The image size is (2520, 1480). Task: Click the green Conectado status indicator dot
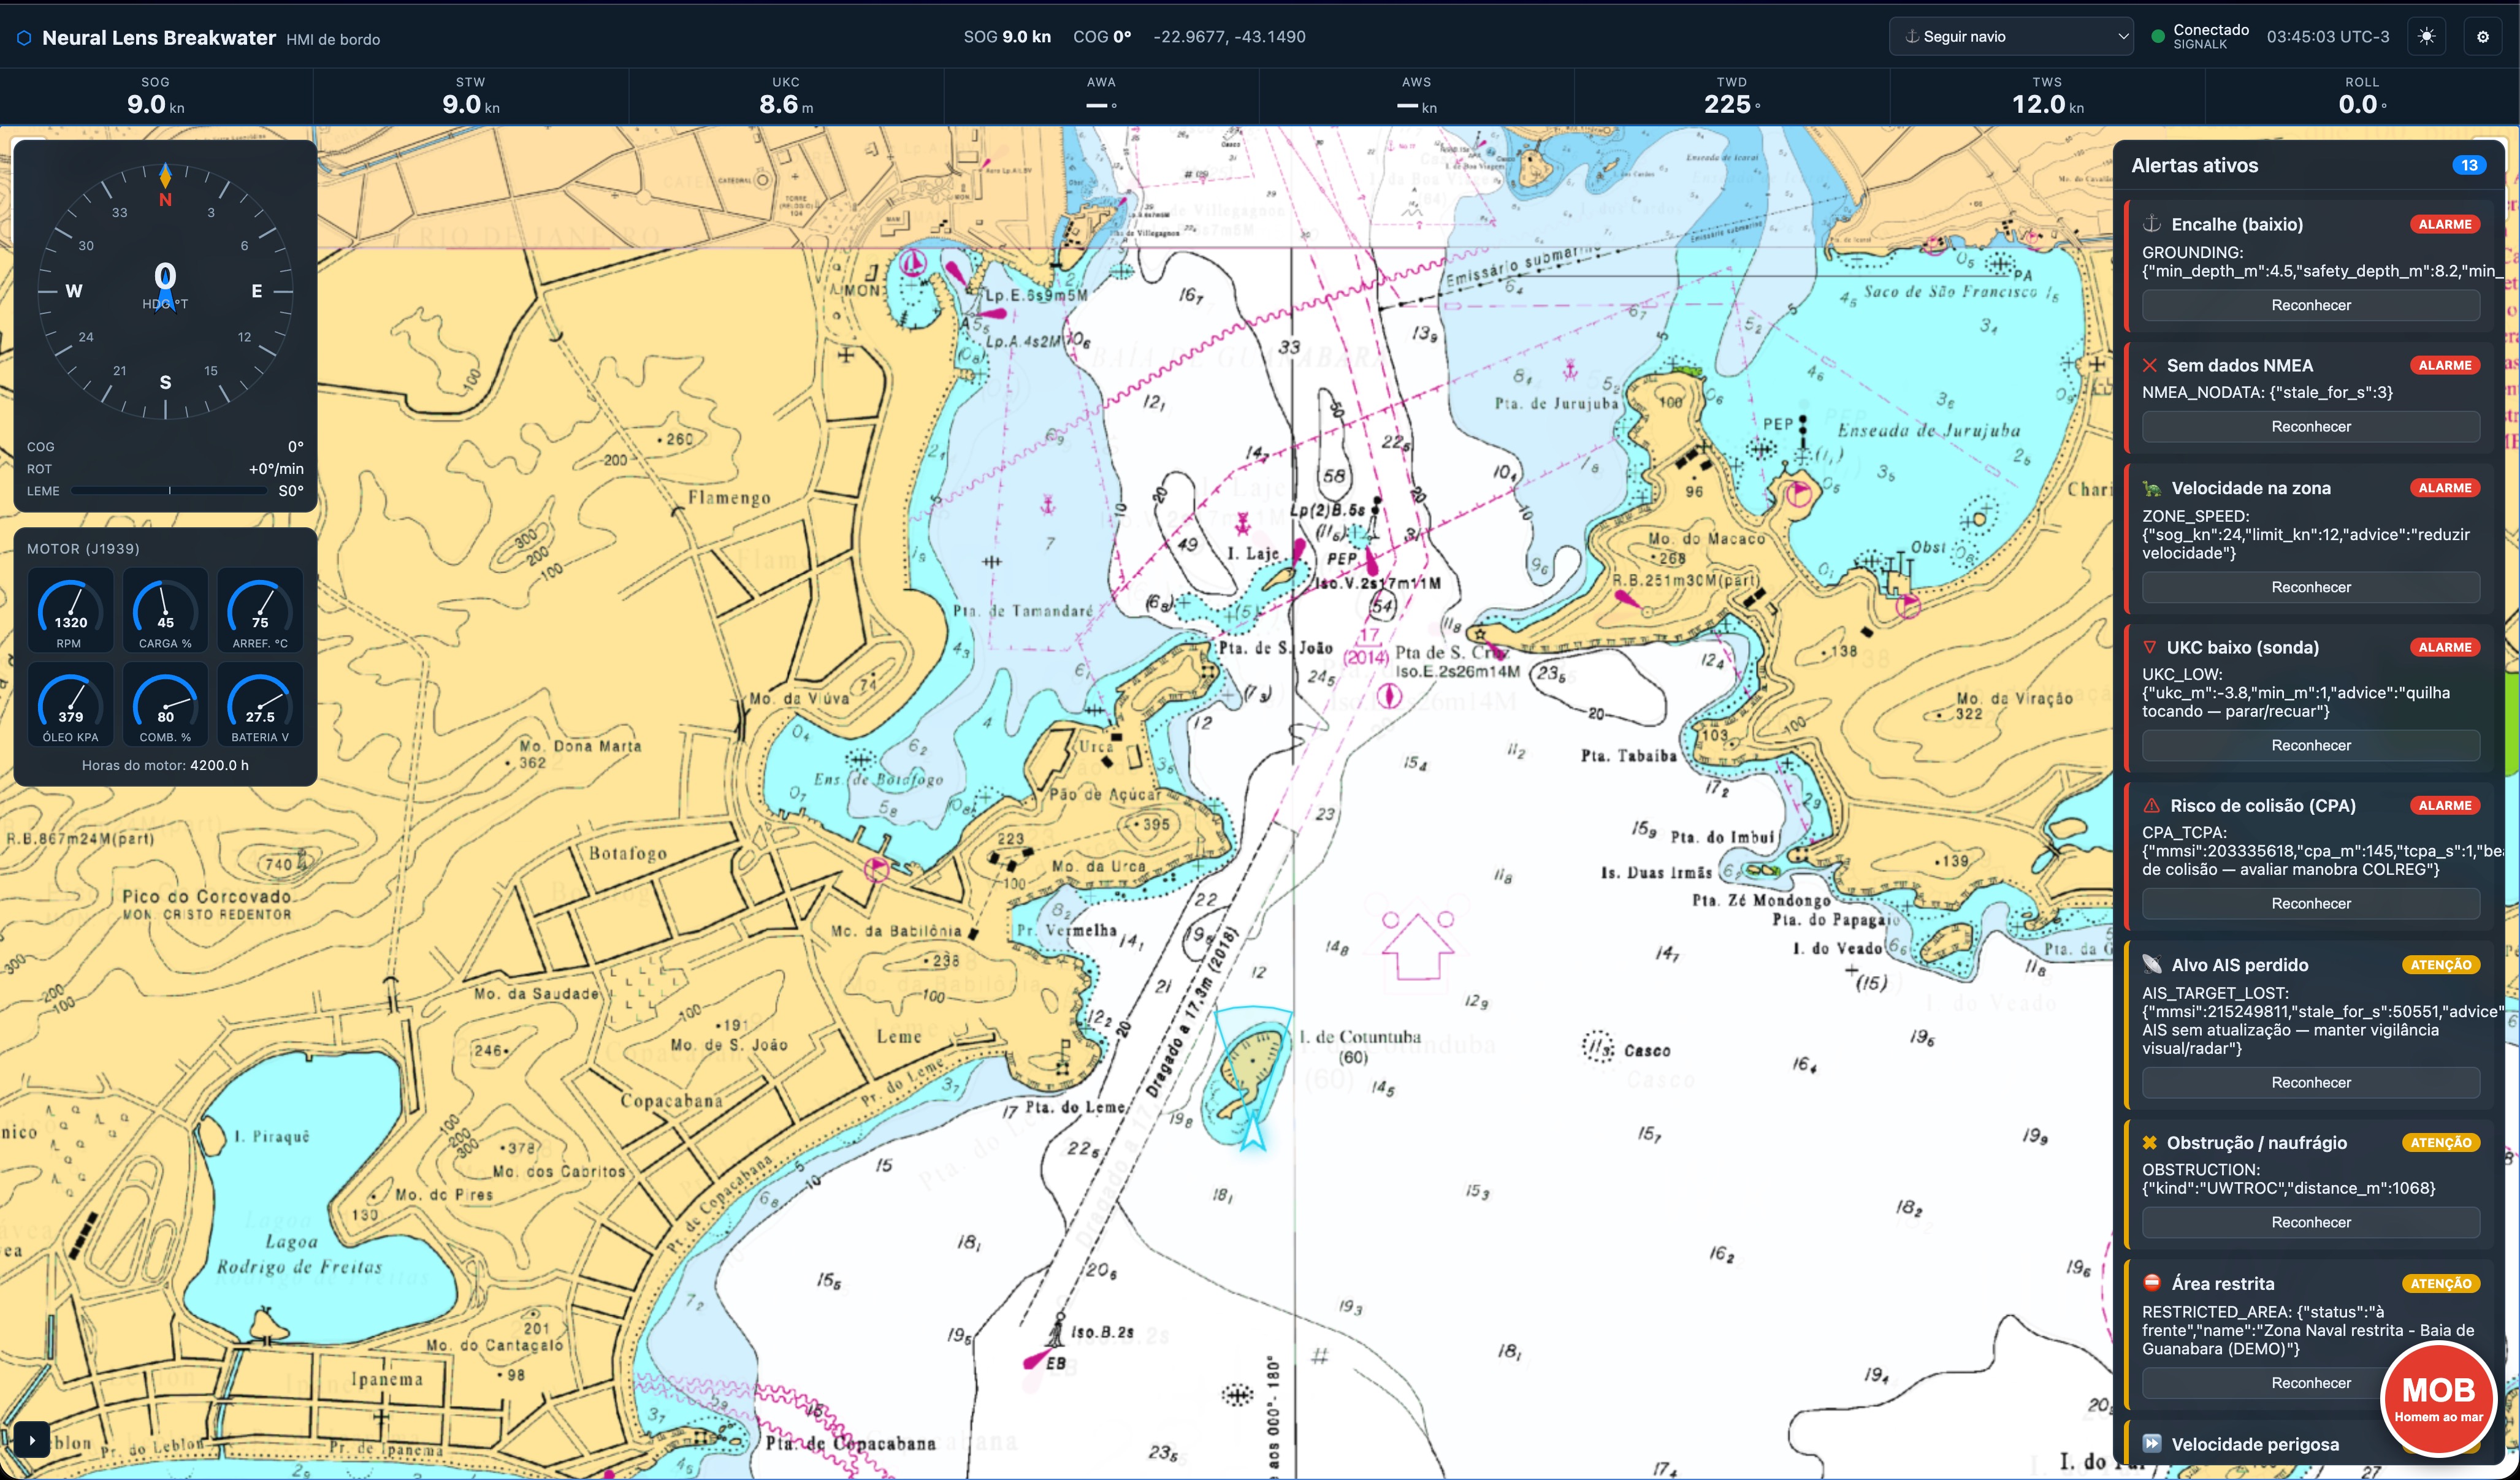click(x=2157, y=37)
